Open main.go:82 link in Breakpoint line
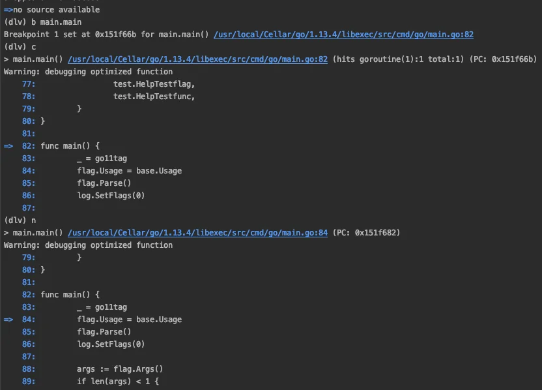 click(343, 35)
